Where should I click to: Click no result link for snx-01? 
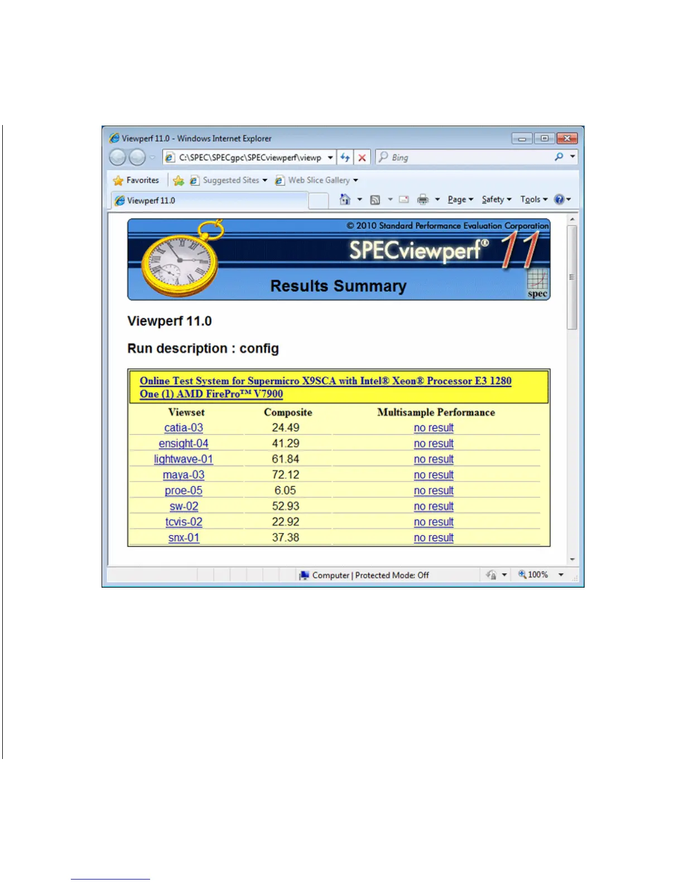[434, 537]
